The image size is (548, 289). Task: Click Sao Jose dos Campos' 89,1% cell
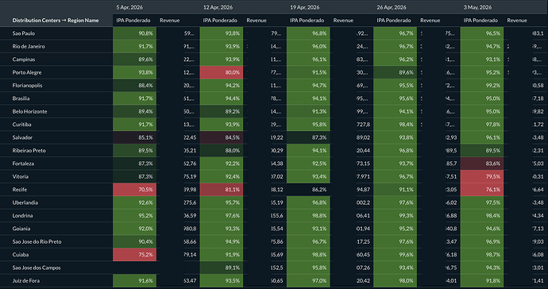tap(222, 268)
